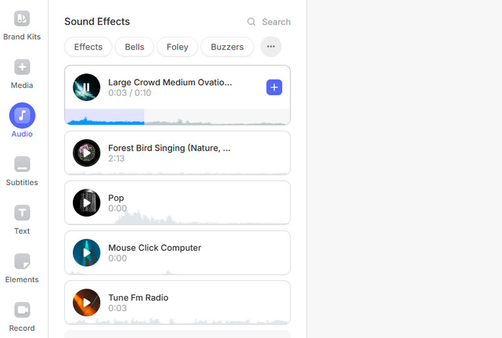The image size is (502, 338).
Task: Play Forest Bird Singing sound
Action: pos(87,153)
